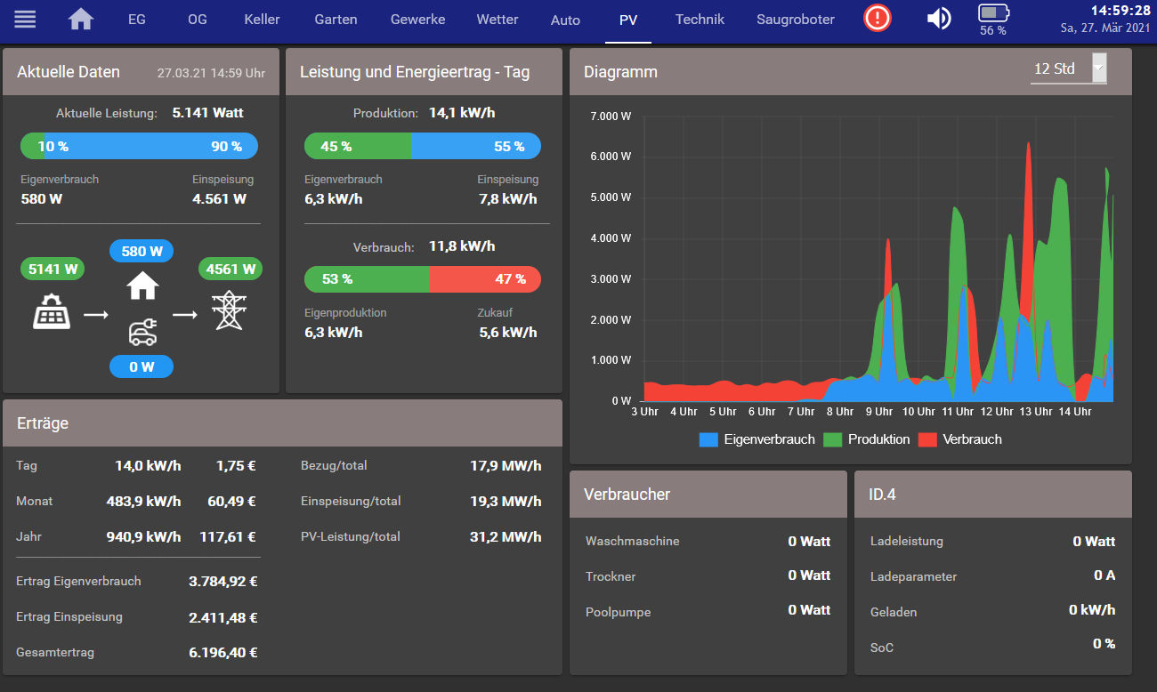Viewport: 1157px width, 692px height.
Task: Click the 56 % battery label
Action: [x=993, y=30]
